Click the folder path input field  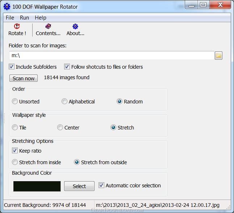pyautogui.click(x=112, y=56)
